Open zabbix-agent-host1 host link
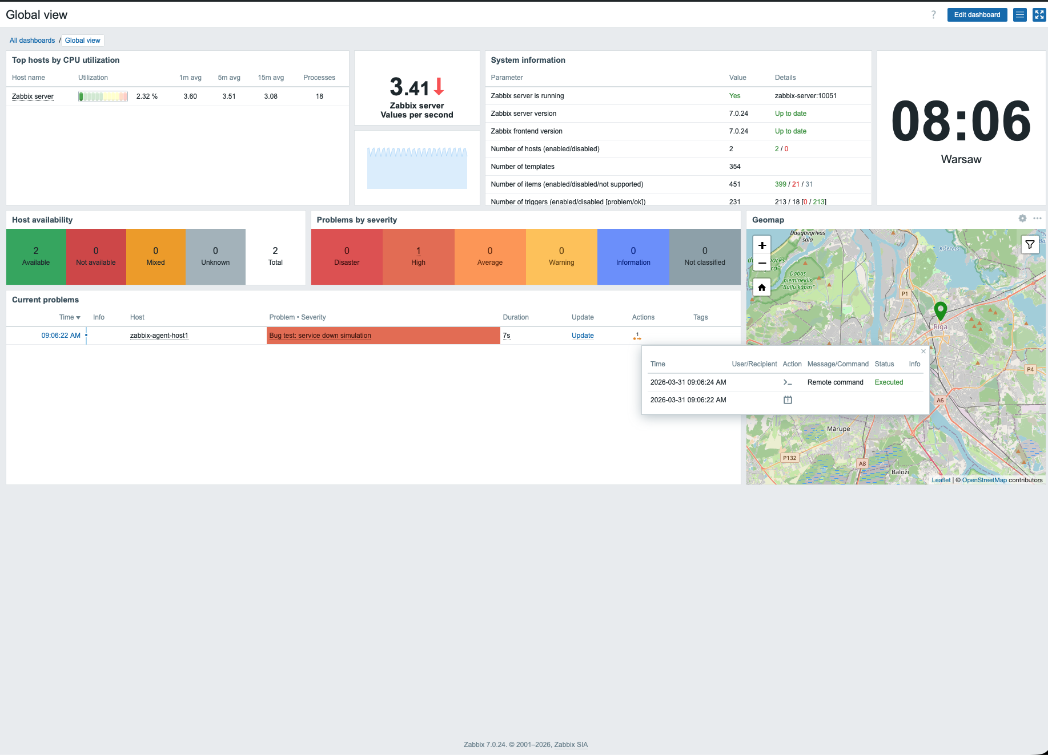 [159, 336]
